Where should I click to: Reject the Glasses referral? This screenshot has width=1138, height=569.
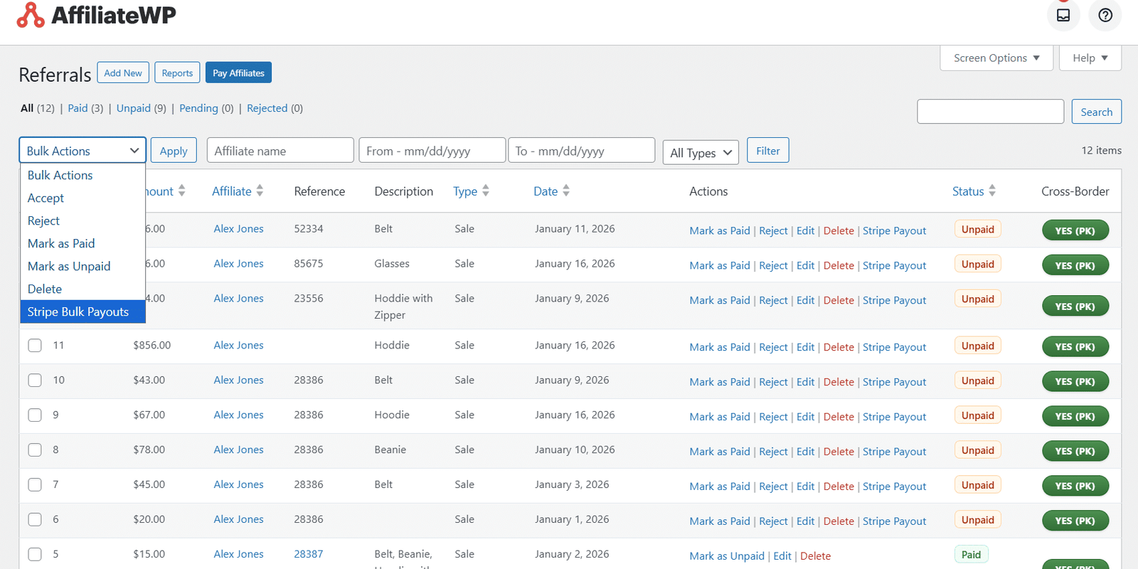773,265
